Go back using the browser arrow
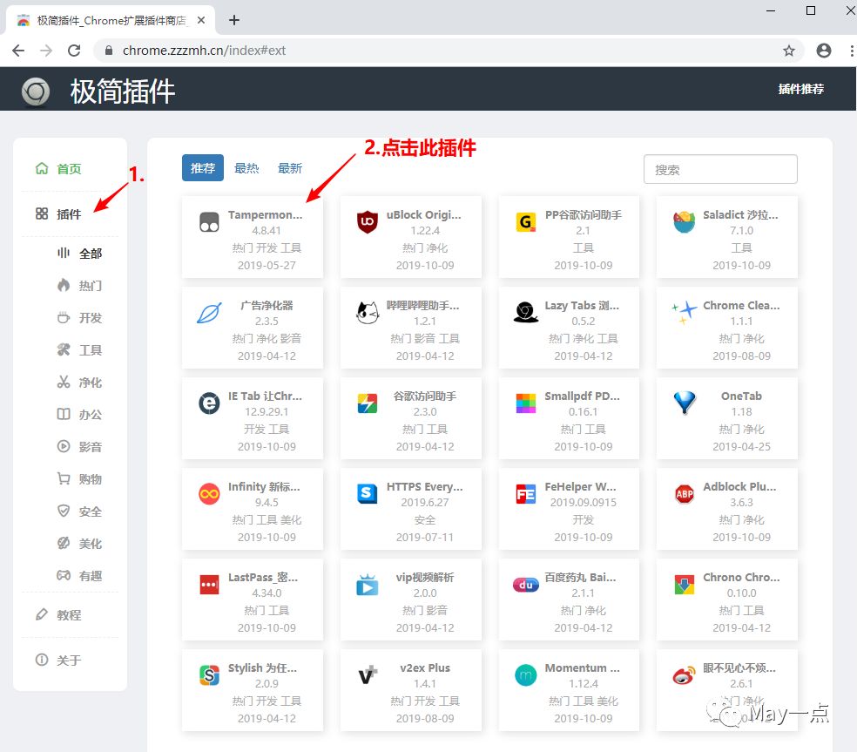This screenshot has height=752, width=857. click(x=18, y=51)
